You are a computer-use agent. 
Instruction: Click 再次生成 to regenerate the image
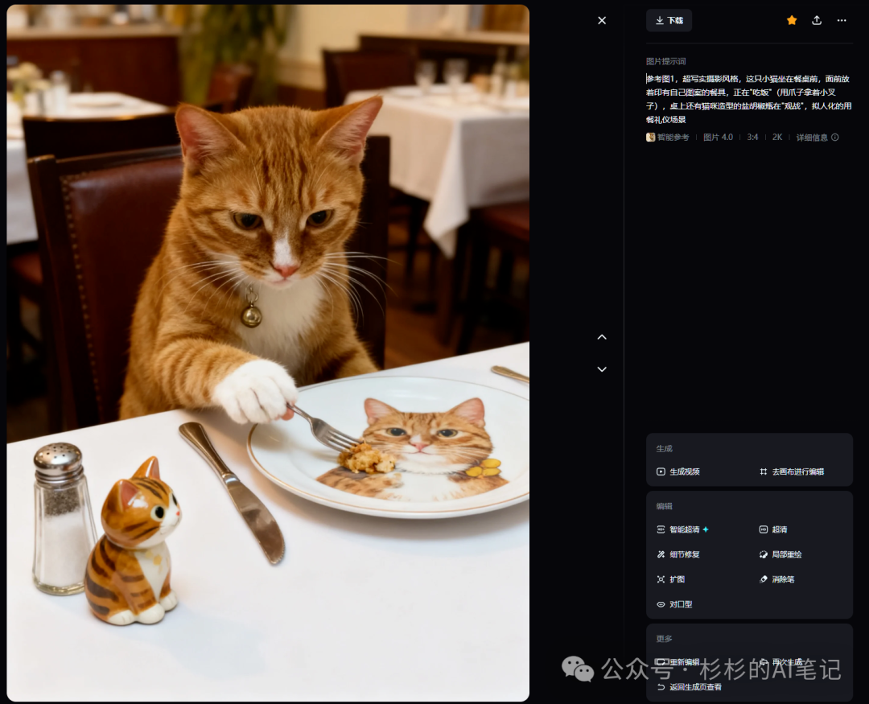pyautogui.click(x=780, y=662)
